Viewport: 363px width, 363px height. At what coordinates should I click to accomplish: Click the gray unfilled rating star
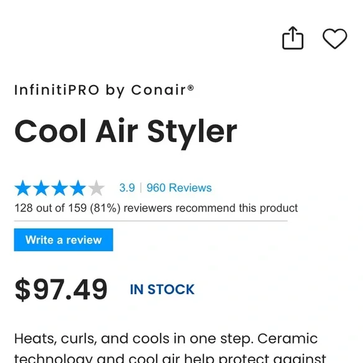(96, 188)
